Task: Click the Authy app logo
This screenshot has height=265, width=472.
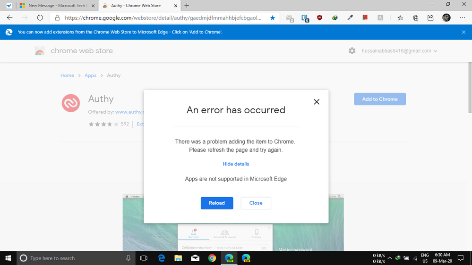Action: (71, 103)
